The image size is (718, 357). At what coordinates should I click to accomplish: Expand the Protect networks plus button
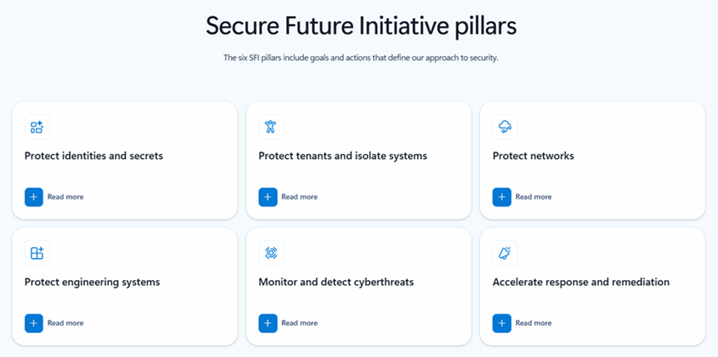pos(501,197)
